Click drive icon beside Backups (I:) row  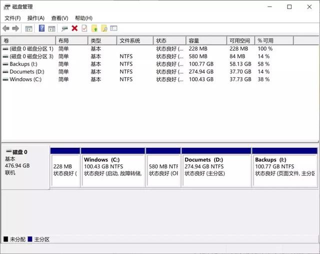point(5,64)
